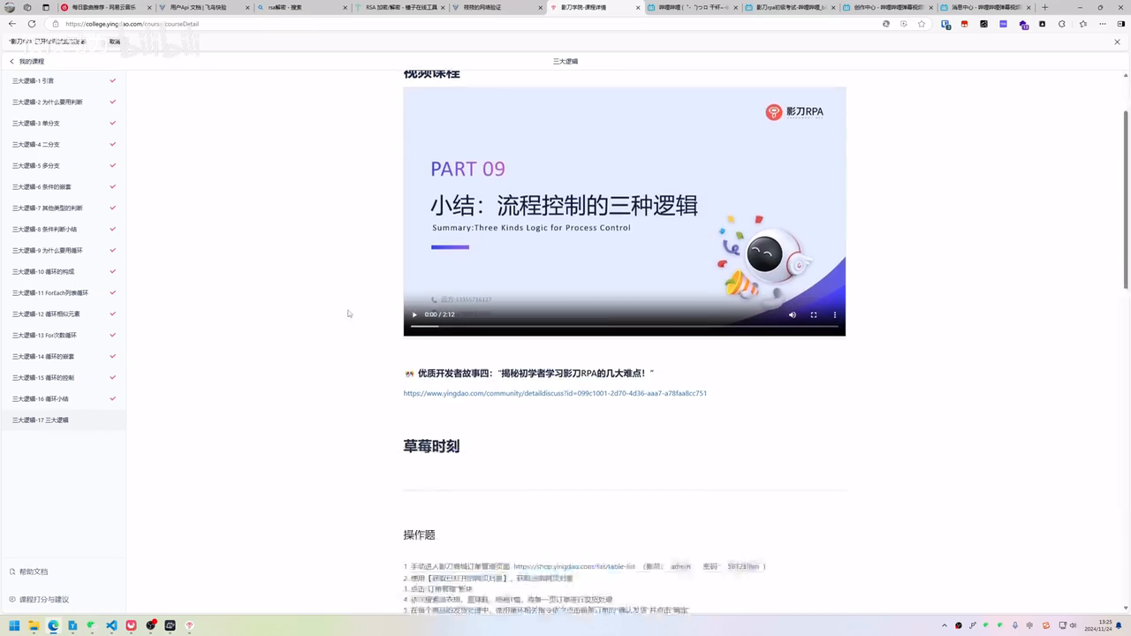Switch to the 影刀rpa初级考试 tab
This screenshot has height=636, width=1131.
point(789,7)
